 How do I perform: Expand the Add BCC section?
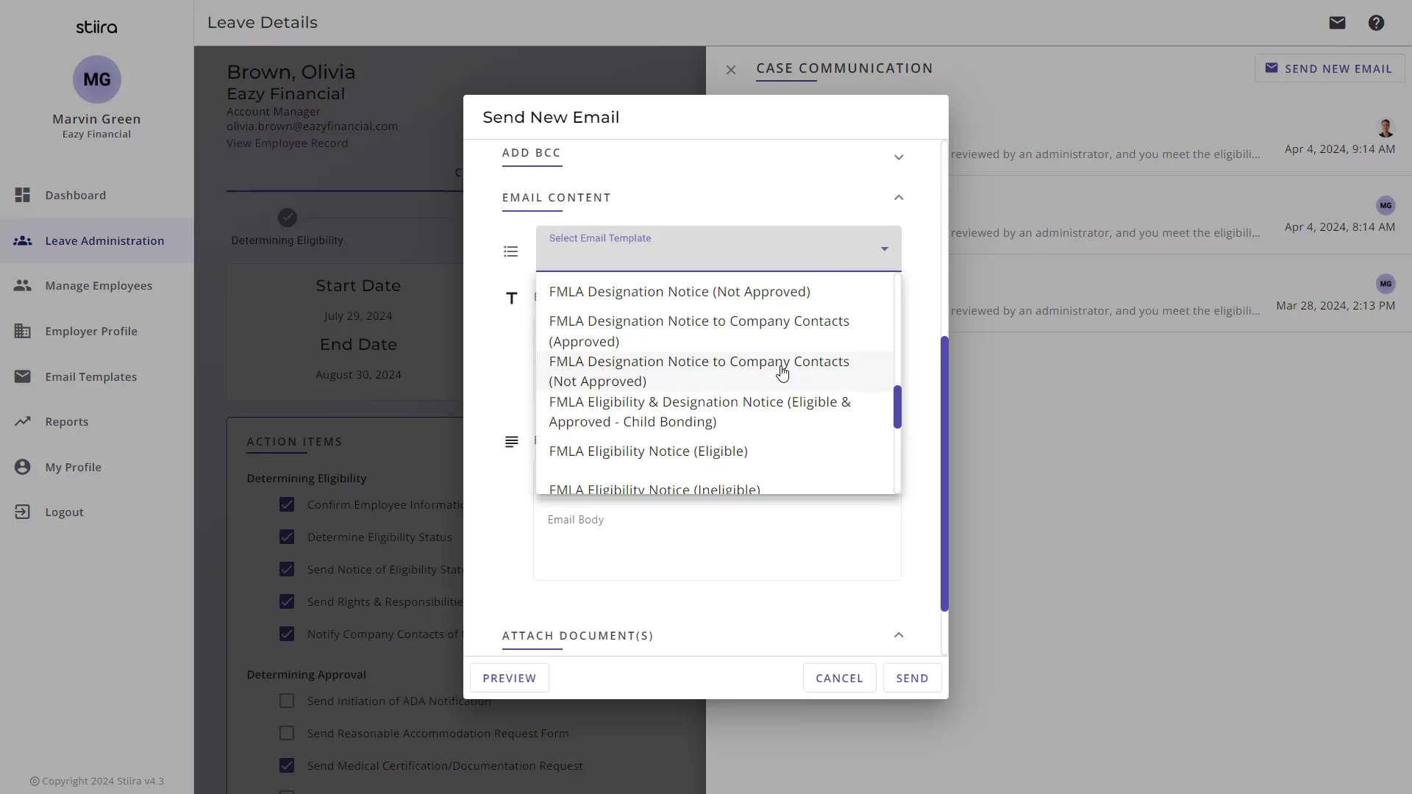898,157
